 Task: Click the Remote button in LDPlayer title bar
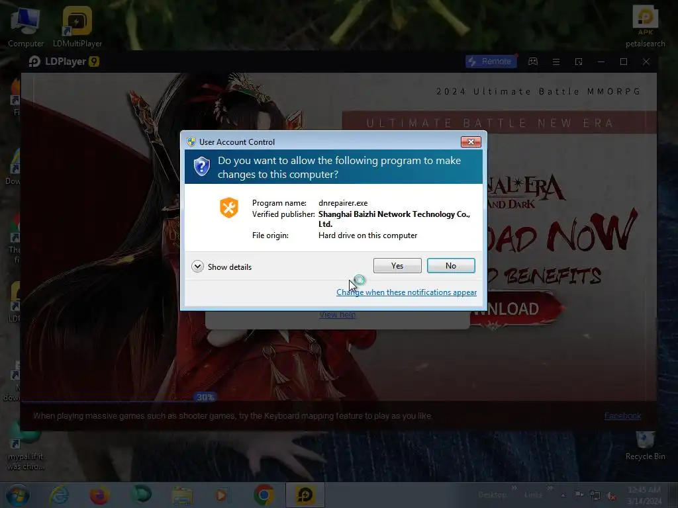(x=491, y=62)
